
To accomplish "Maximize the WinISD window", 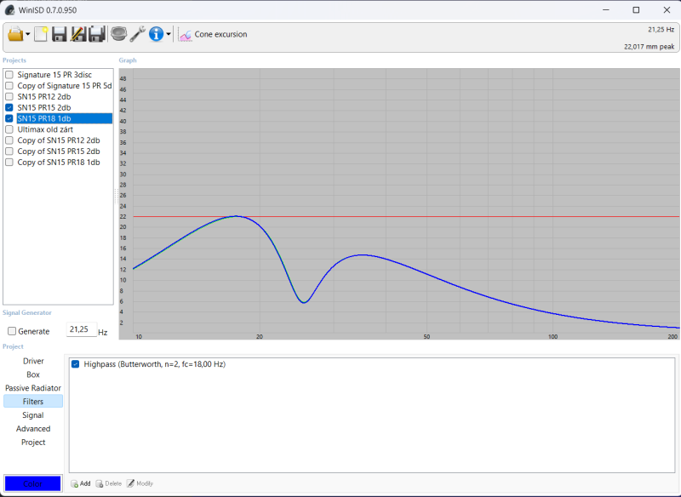I will (x=636, y=10).
